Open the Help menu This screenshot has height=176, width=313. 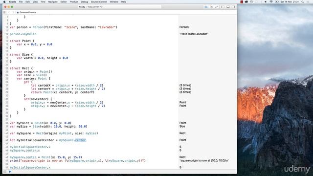coord(124,2)
